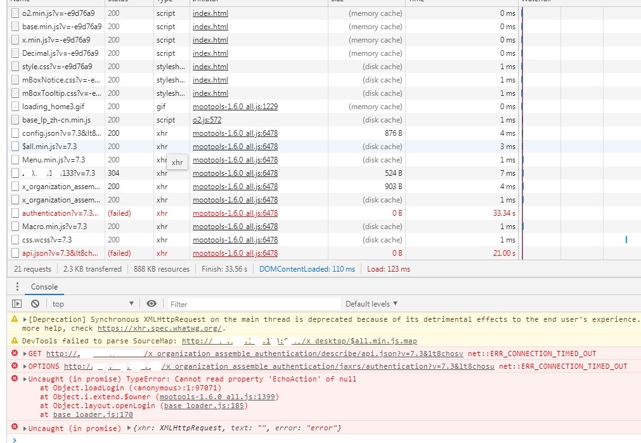Open the 'top' JavaScript context dropdown

coord(93,304)
